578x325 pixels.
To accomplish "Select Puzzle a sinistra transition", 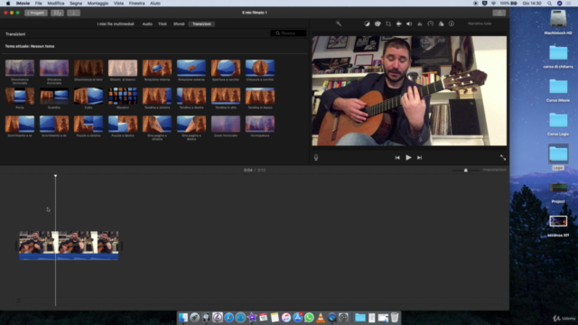I will pos(89,124).
